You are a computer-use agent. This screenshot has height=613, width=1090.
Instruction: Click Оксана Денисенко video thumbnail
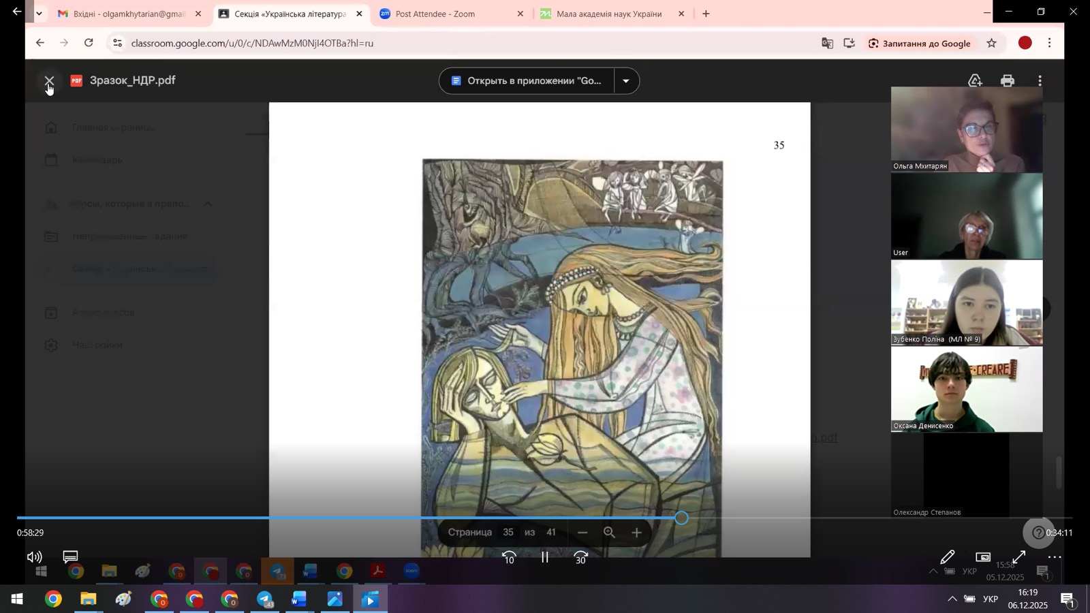pos(966,389)
